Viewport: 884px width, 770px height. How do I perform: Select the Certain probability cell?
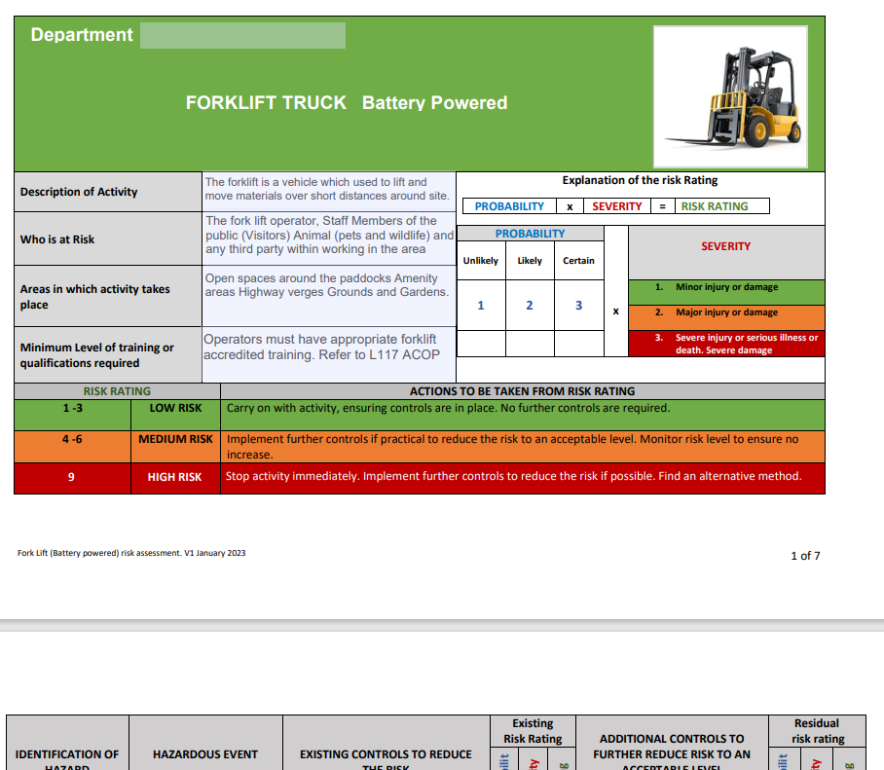(x=578, y=260)
